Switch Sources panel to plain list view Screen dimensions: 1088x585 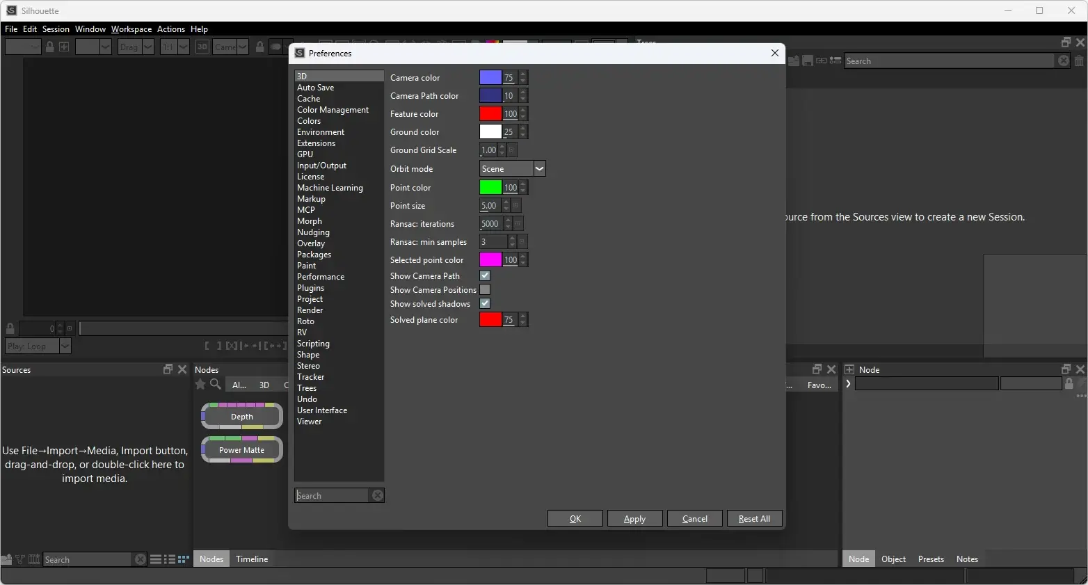pos(156,559)
